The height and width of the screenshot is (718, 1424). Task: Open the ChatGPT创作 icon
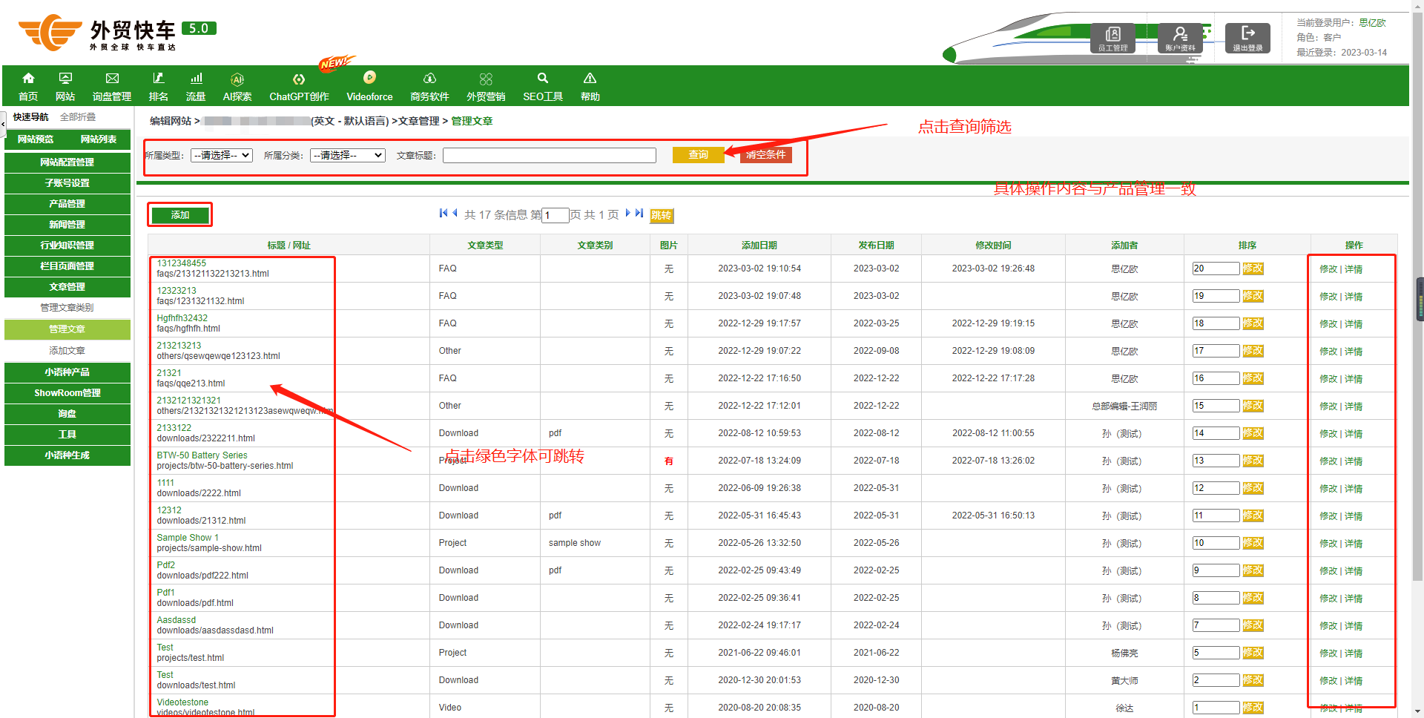299,79
